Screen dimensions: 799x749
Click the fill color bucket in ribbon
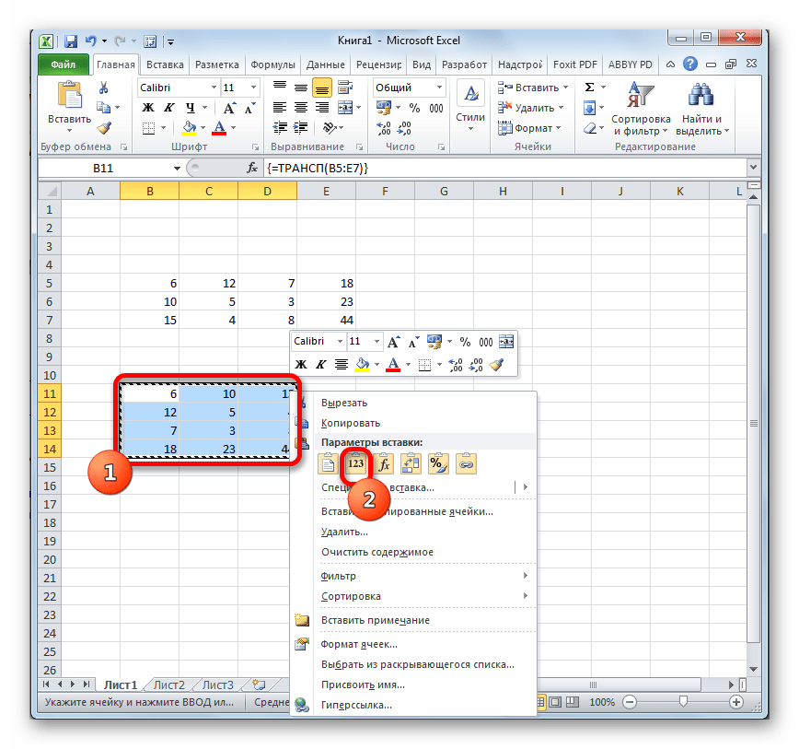(189, 128)
